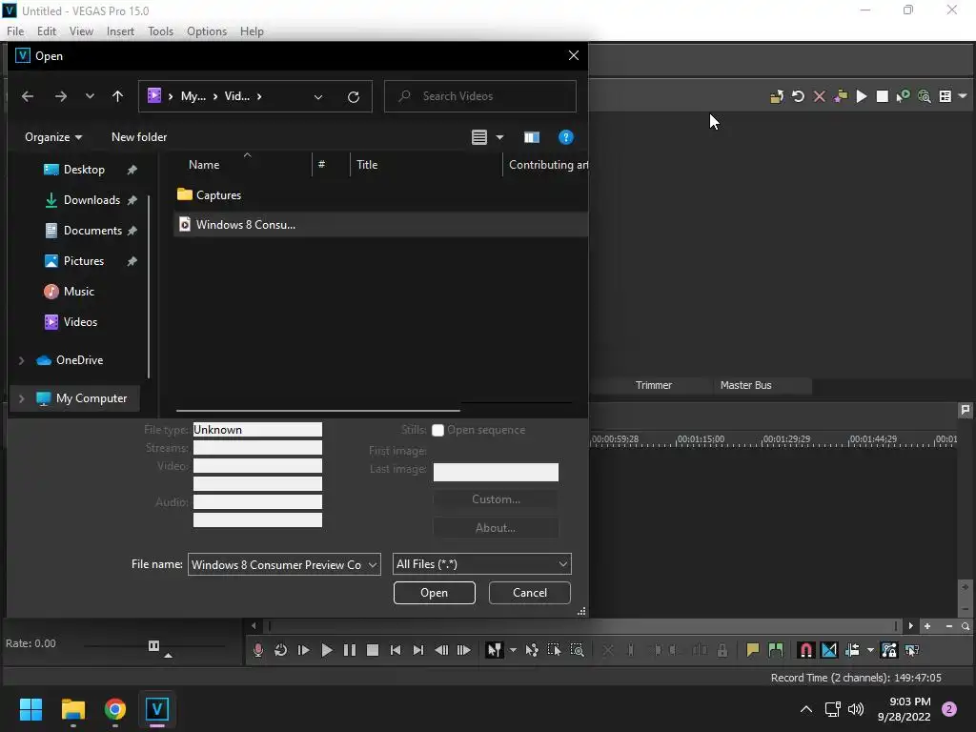Click the Cancel button in the dialog

530,593
